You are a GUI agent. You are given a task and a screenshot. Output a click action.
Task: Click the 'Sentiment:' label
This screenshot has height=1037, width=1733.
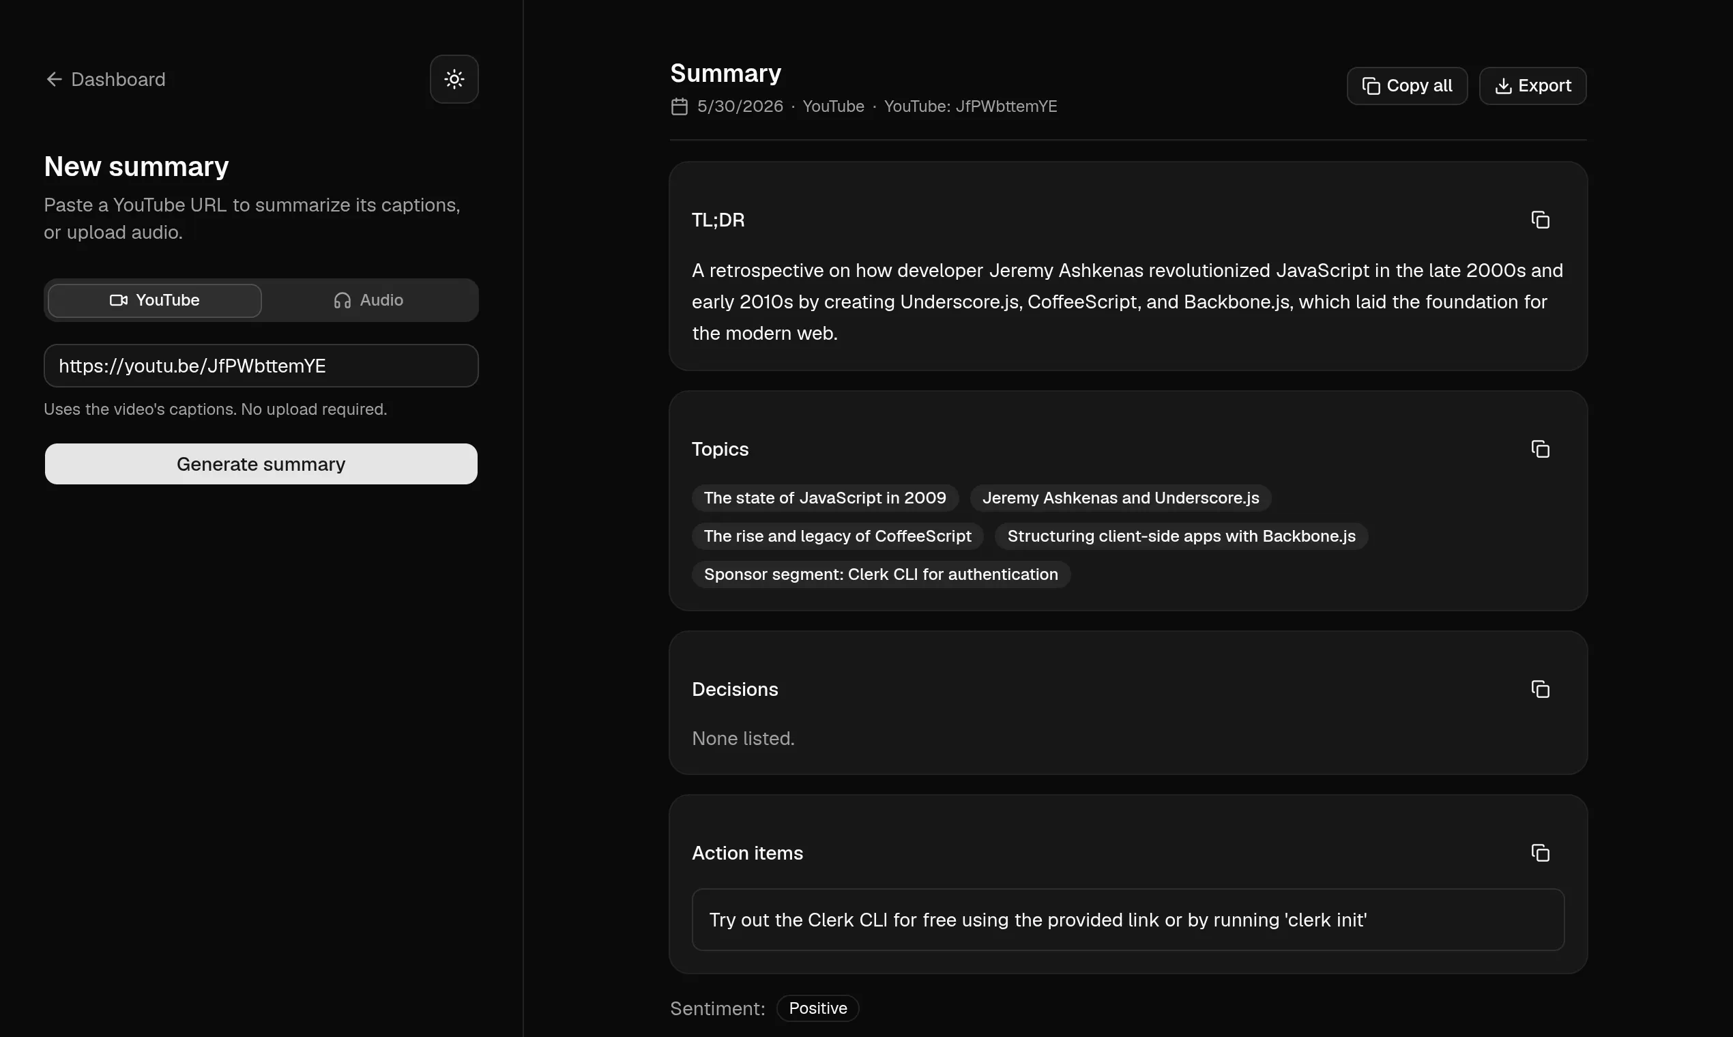click(717, 1008)
